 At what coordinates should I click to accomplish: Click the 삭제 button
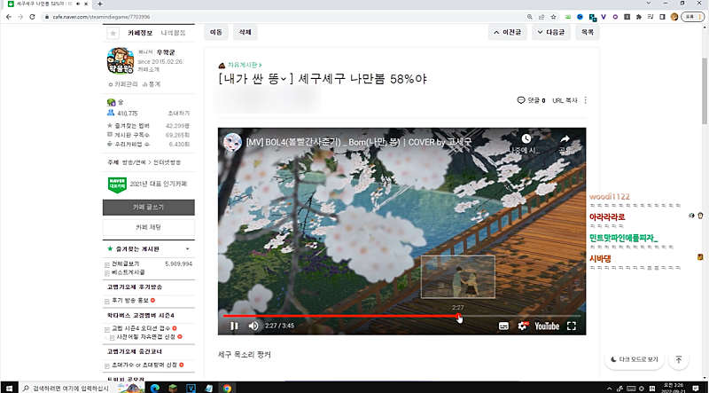point(245,33)
